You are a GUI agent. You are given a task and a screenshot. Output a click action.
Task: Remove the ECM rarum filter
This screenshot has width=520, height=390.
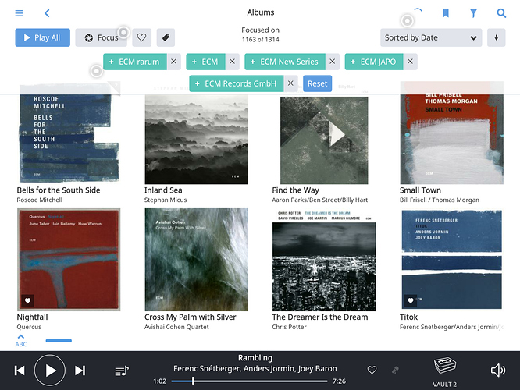[x=174, y=62]
